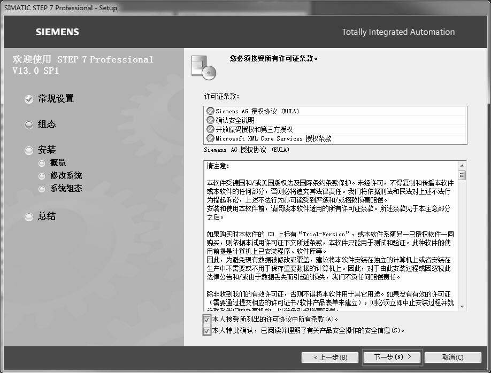Click the 确认安全说明 status icon
The image size is (491, 373).
pyautogui.click(x=210, y=120)
